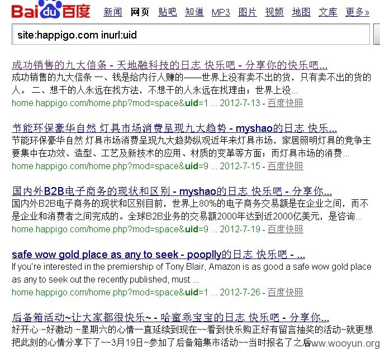The width and height of the screenshot is (380, 349).
Task: Open the 图片 images tab
Action: pos(248,12)
